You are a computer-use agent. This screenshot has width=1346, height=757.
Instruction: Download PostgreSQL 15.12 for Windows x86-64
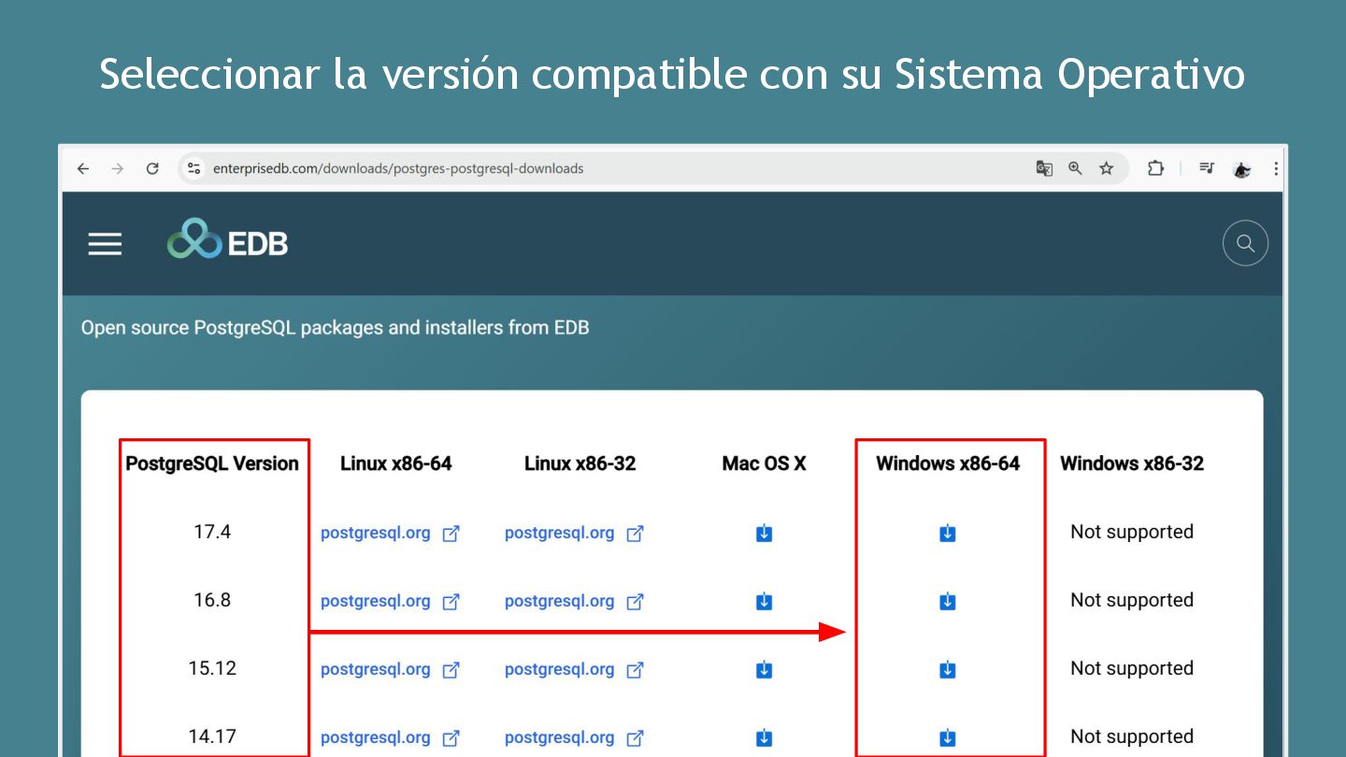point(948,670)
